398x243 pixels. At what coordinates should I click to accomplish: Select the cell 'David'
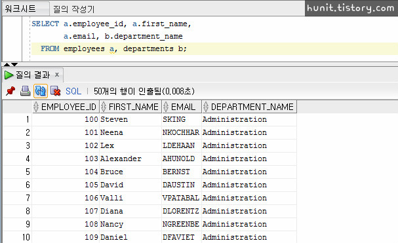click(130, 185)
